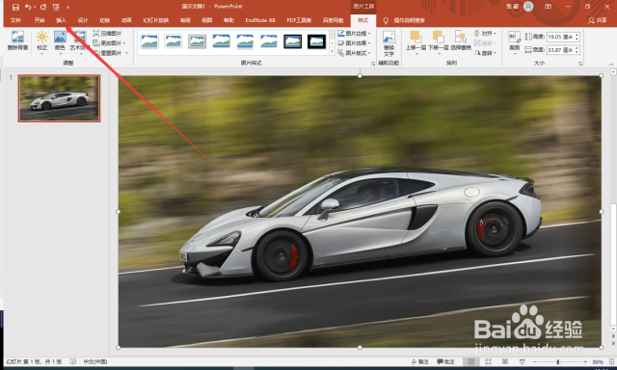The image size is (617, 370).
Task: Select the Remove Background (删除背景) tool
Action: (x=17, y=40)
